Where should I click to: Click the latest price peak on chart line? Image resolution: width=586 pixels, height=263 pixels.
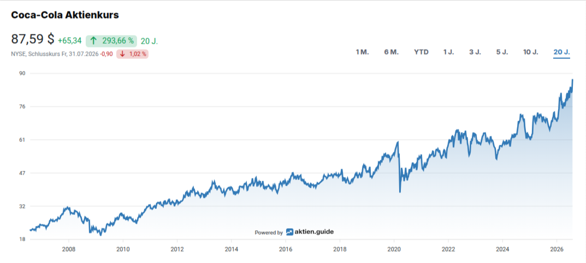click(x=572, y=80)
